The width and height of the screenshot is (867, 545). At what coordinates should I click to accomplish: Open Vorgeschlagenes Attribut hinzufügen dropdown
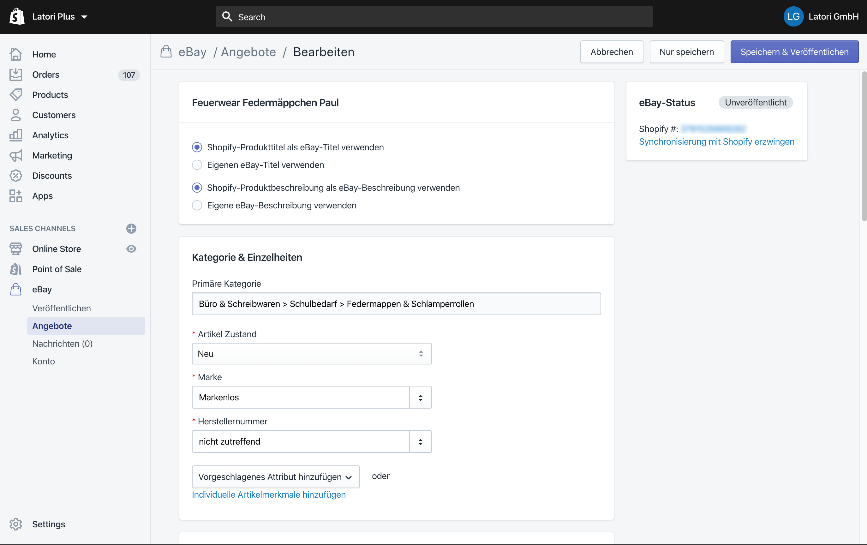[275, 476]
